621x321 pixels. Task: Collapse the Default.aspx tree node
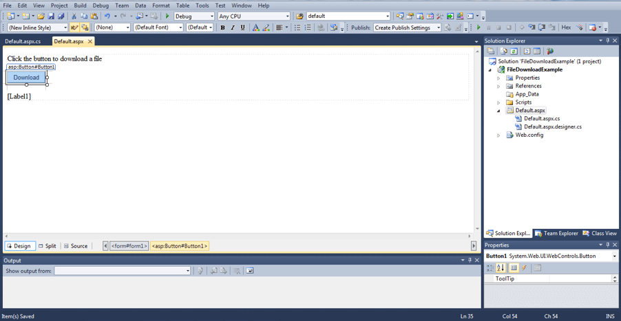click(498, 111)
